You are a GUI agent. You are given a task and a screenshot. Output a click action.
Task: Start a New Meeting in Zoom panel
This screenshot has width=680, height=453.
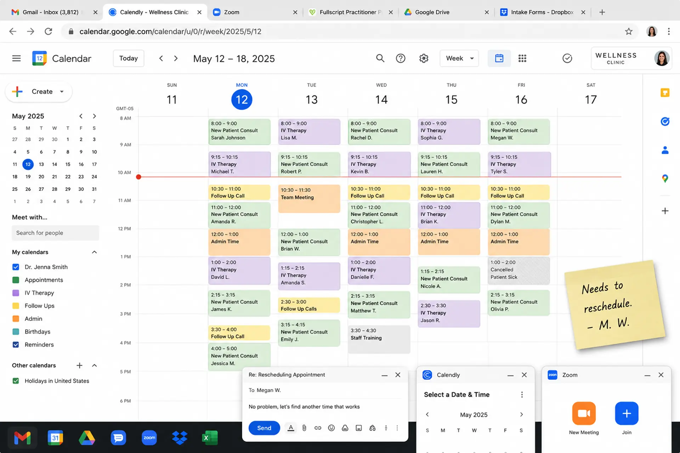tap(584, 413)
